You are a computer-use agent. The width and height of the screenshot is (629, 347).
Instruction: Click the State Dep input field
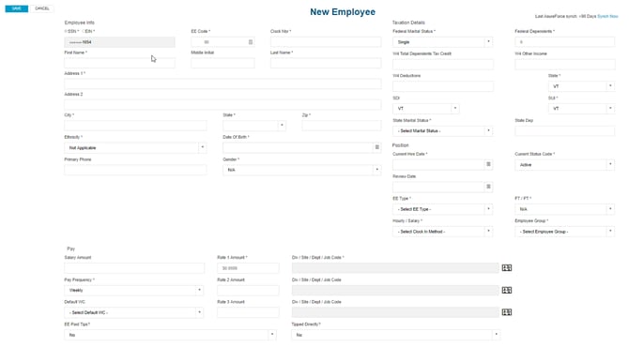(564, 131)
